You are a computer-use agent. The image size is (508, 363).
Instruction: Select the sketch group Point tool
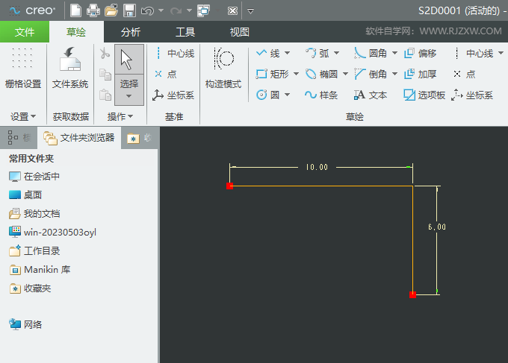(x=464, y=74)
